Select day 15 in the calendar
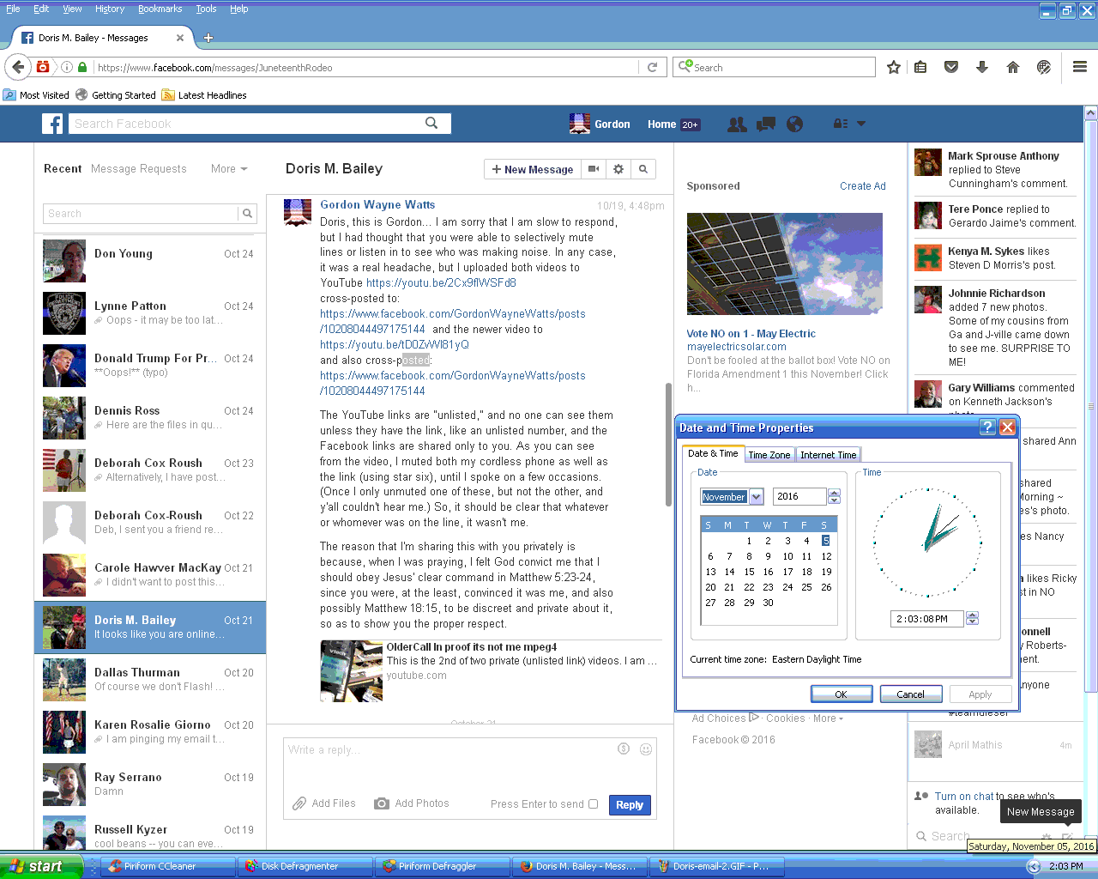The width and height of the screenshot is (1098, 879). pos(749,572)
